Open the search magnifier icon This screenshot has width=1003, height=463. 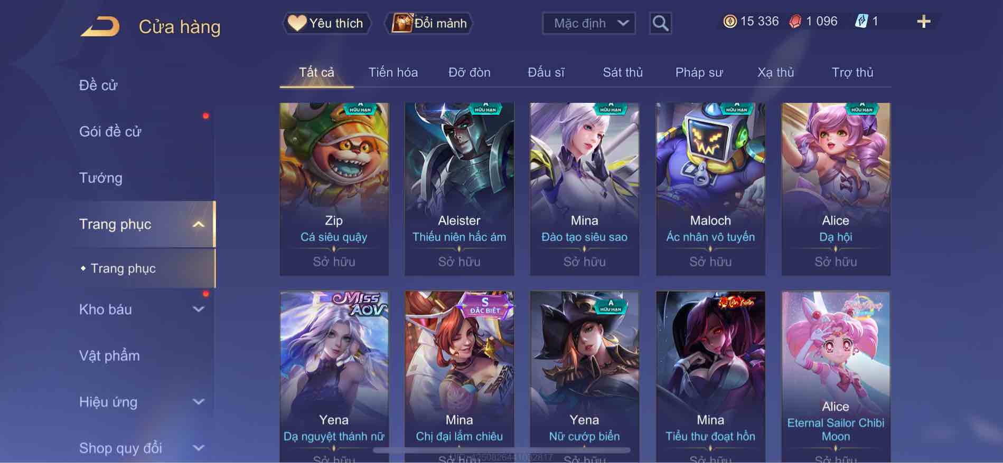(660, 23)
